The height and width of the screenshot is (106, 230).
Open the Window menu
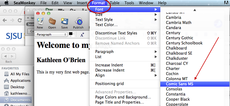pyautogui.click(x=146, y=3)
